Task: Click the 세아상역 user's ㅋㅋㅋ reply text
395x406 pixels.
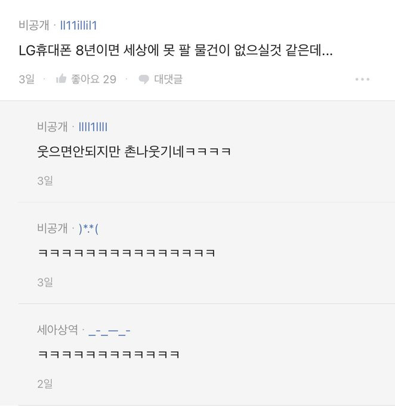Action: coord(109,355)
